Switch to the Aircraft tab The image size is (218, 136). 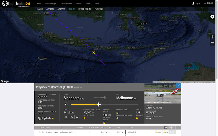[x=61, y=9]
